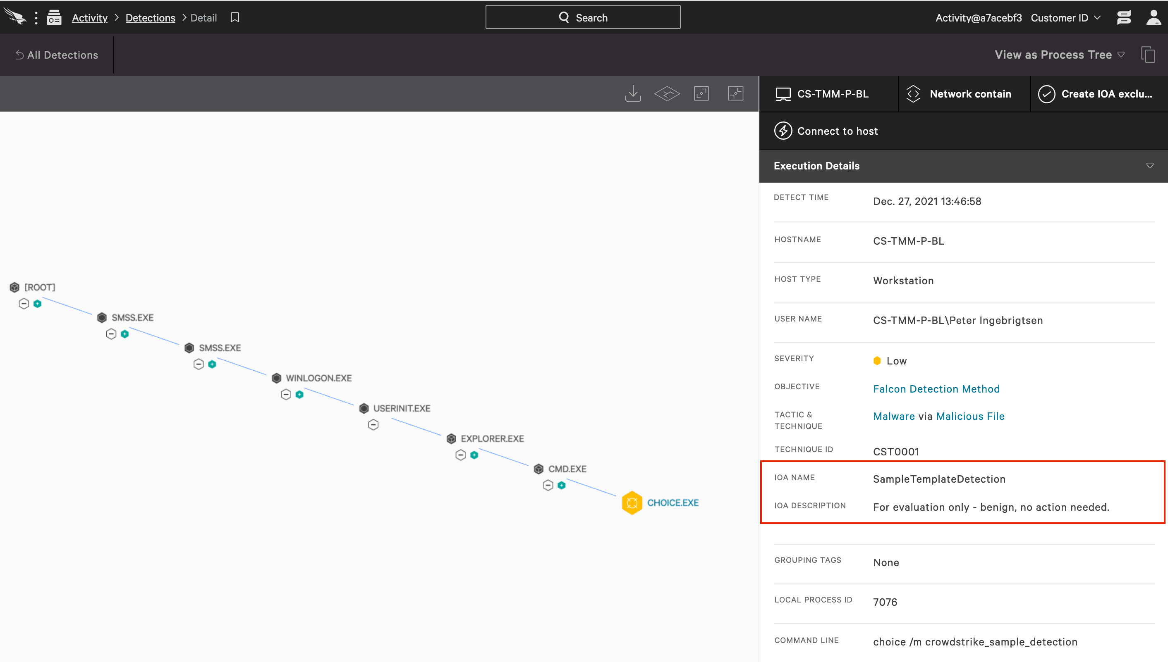Click the Malicious File technique link
Image resolution: width=1168 pixels, height=662 pixels.
971,415
